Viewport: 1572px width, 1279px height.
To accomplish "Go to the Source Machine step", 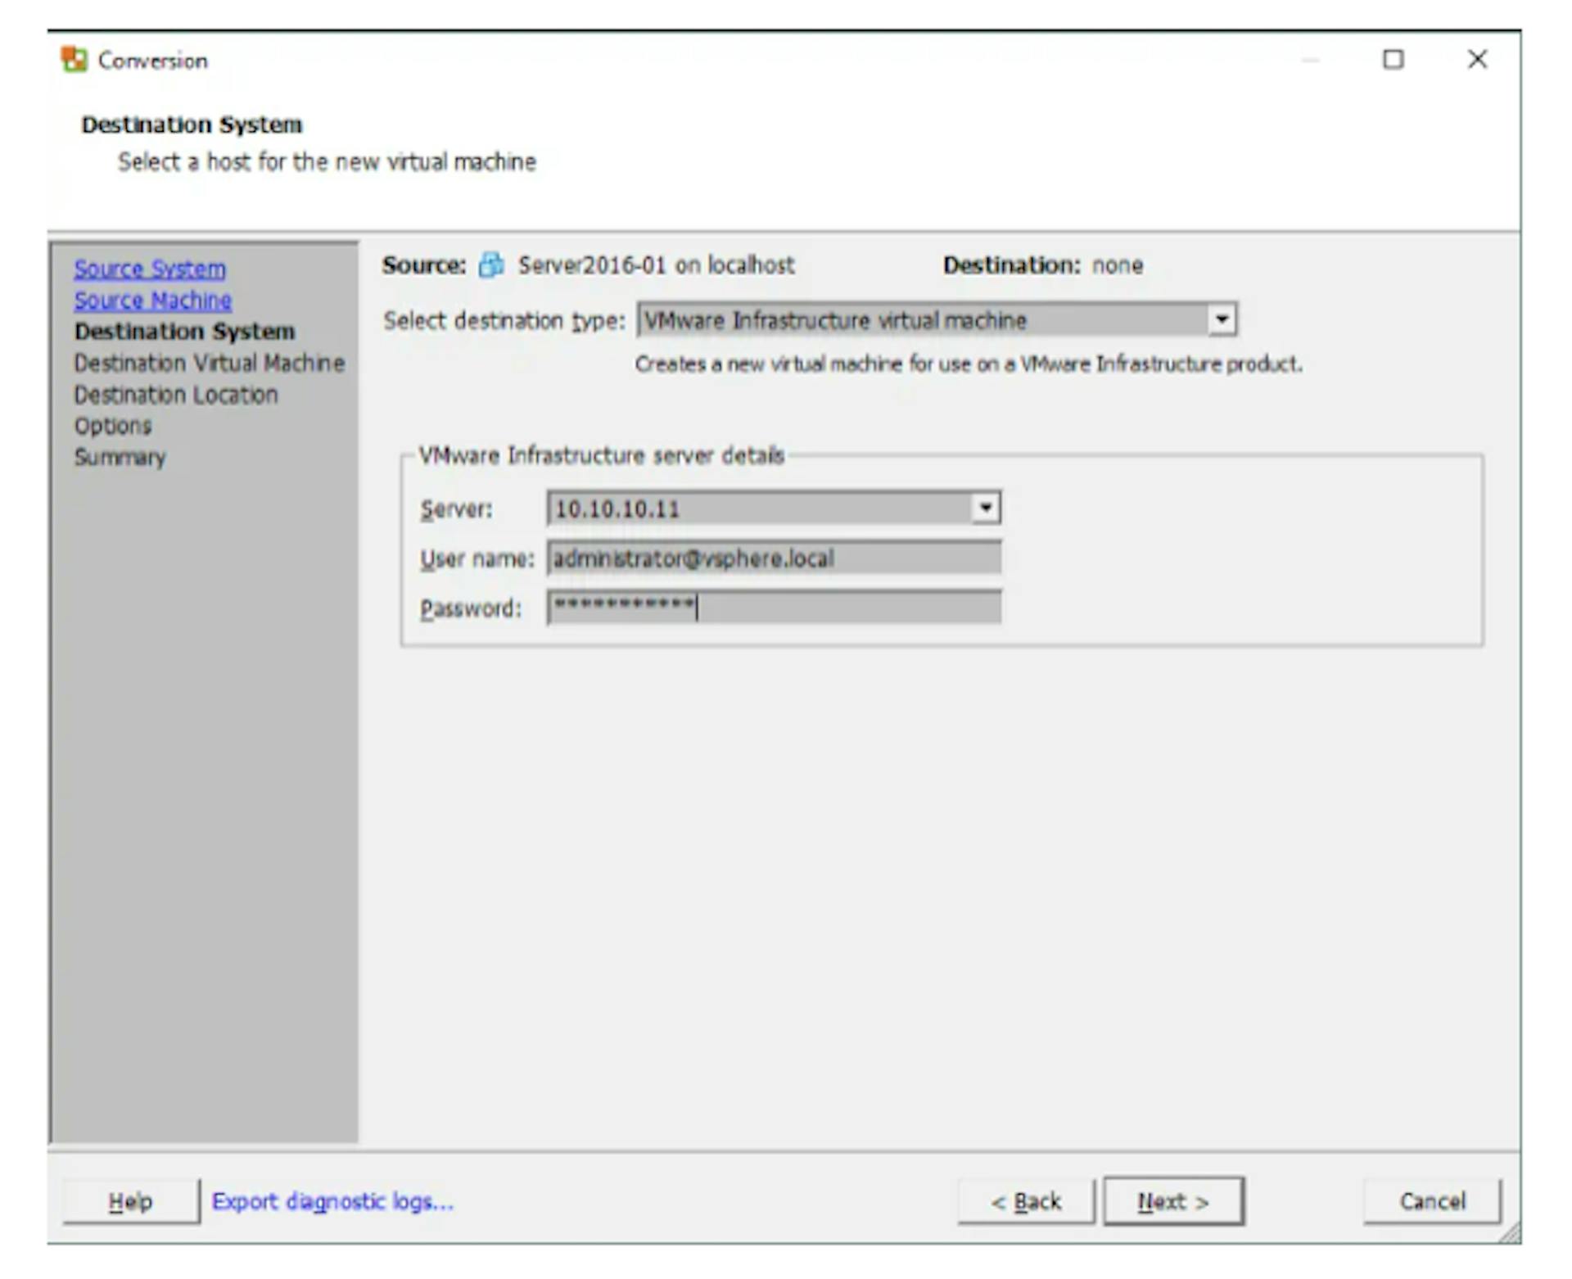I will 152,301.
